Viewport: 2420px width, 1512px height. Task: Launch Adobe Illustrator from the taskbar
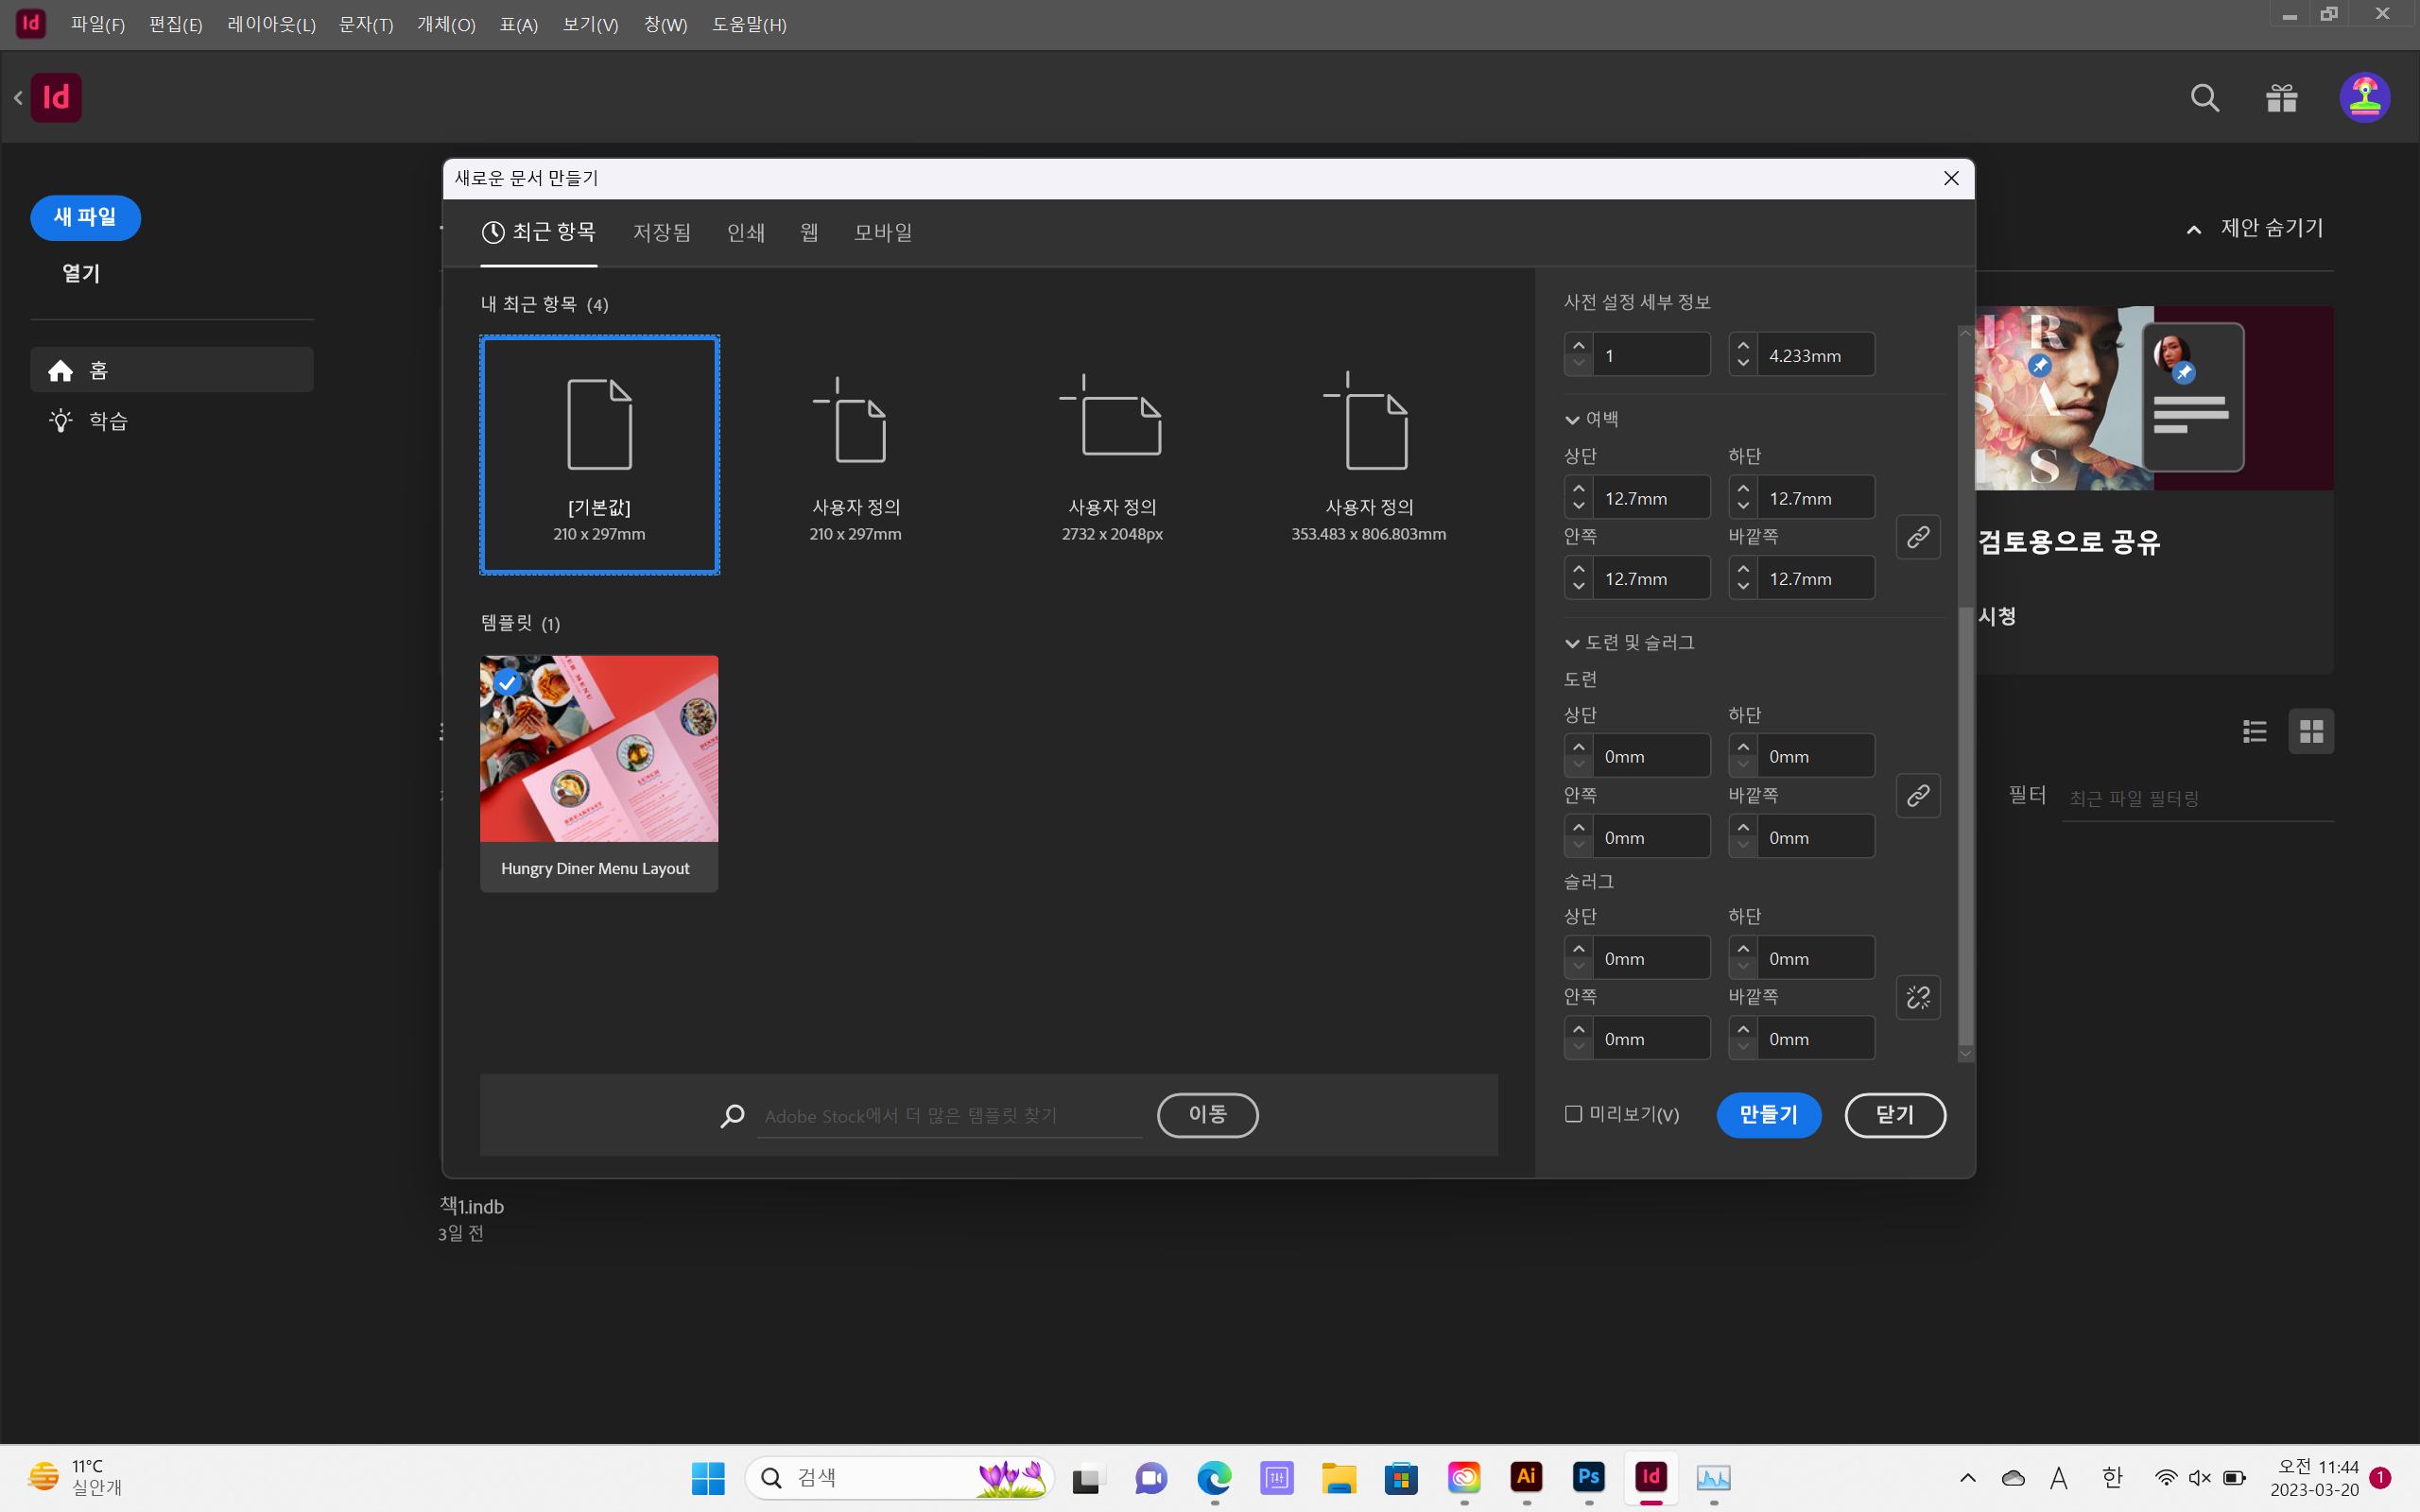pos(1526,1478)
